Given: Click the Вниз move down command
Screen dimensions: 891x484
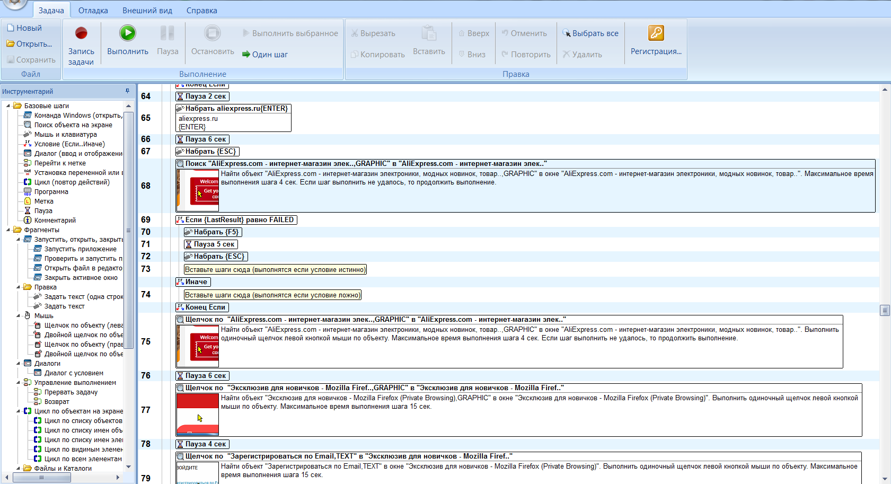Looking at the screenshot, I should coord(472,55).
